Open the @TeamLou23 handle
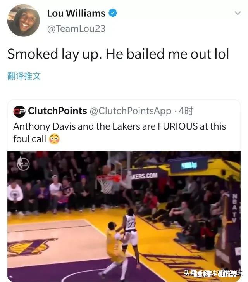Image resolution: width=248 pixels, height=282 pixels. pyautogui.click(x=76, y=29)
